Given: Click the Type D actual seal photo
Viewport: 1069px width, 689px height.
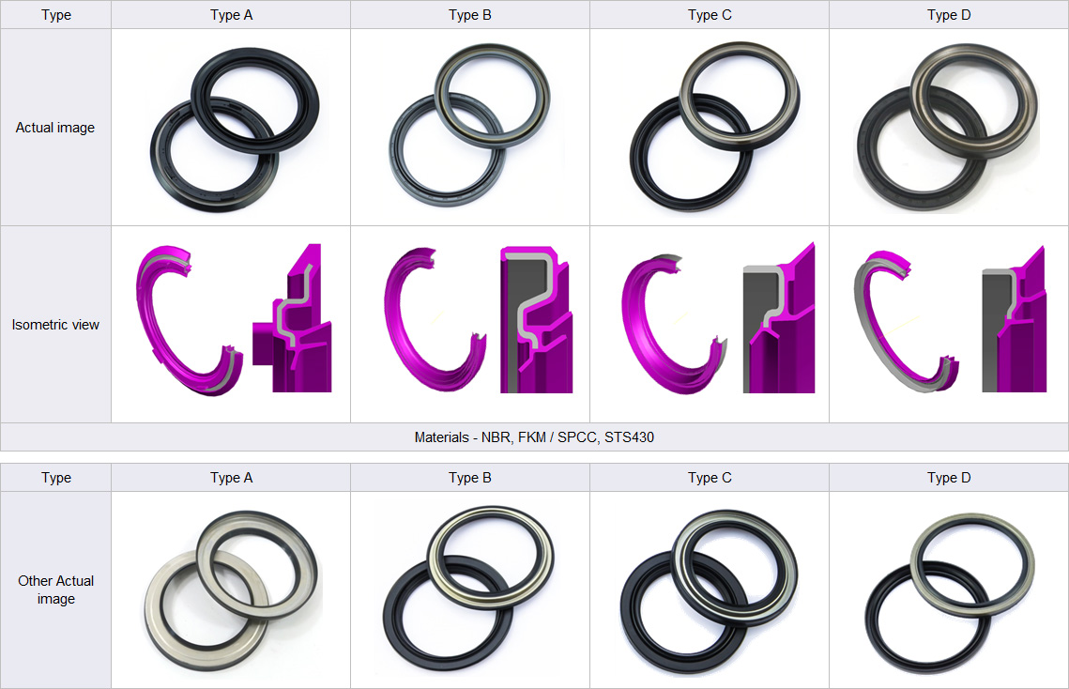Looking at the screenshot, I should coord(947,127).
